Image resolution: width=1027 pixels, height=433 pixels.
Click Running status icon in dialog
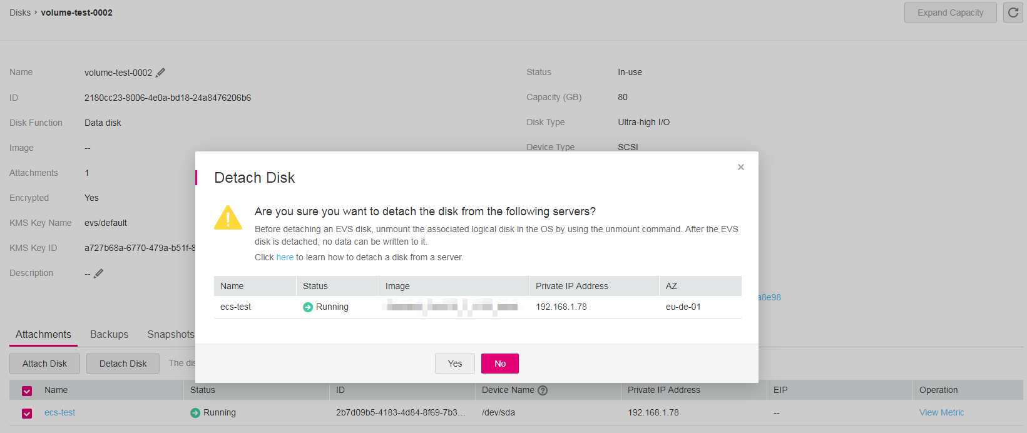pos(308,307)
